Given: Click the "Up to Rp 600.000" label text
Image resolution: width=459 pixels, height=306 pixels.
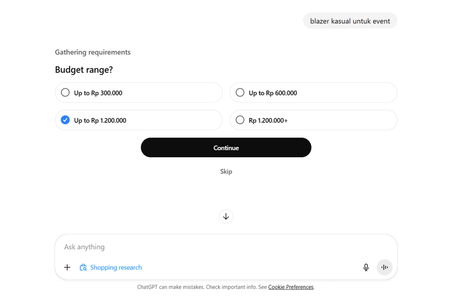Looking at the screenshot, I should [273, 93].
